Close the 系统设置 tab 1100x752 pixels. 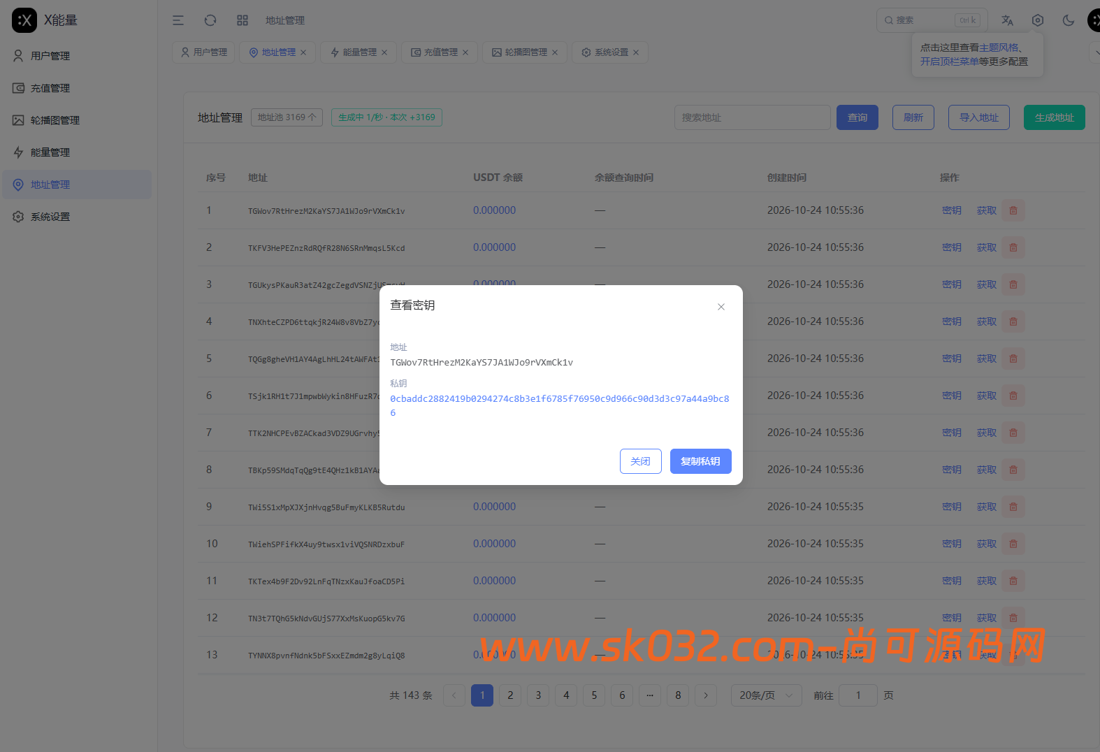636,52
